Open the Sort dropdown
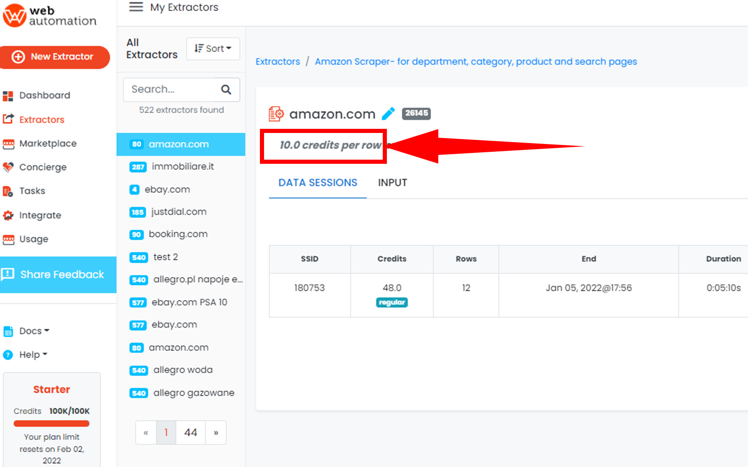The width and height of the screenshot is (748, 467). (213, 49)
